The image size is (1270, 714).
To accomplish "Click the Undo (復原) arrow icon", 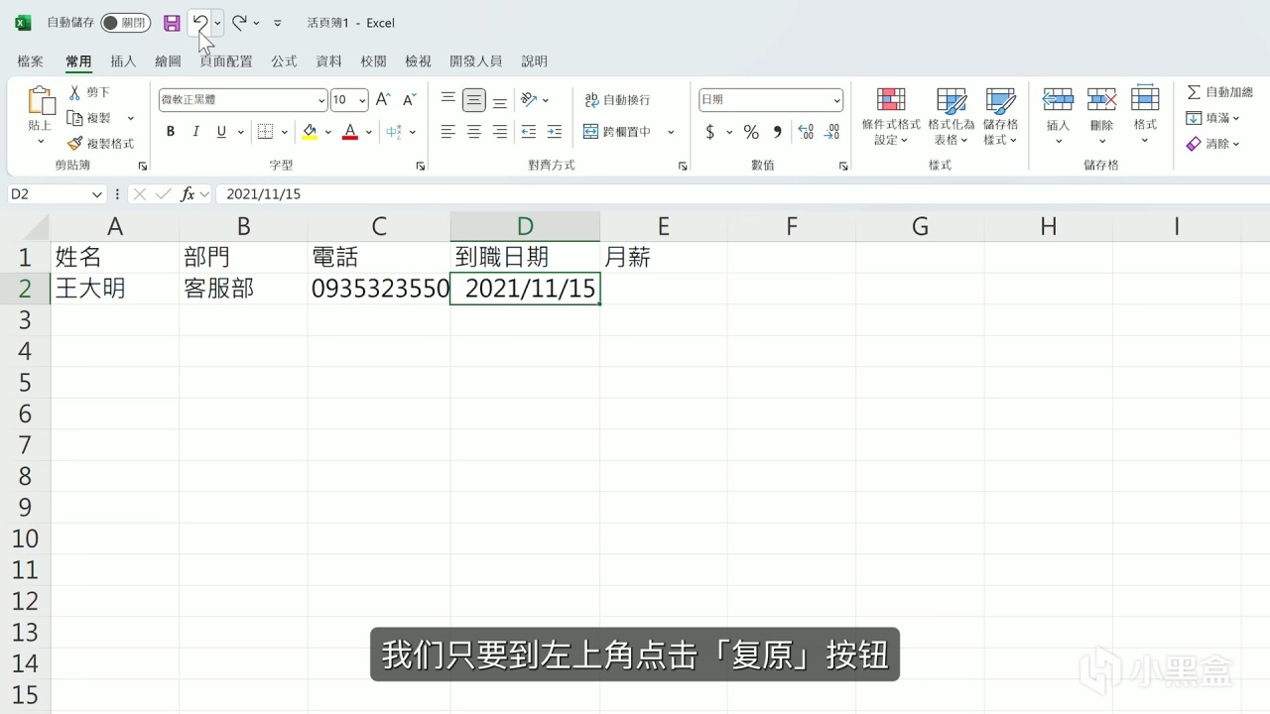I will 199,22.
